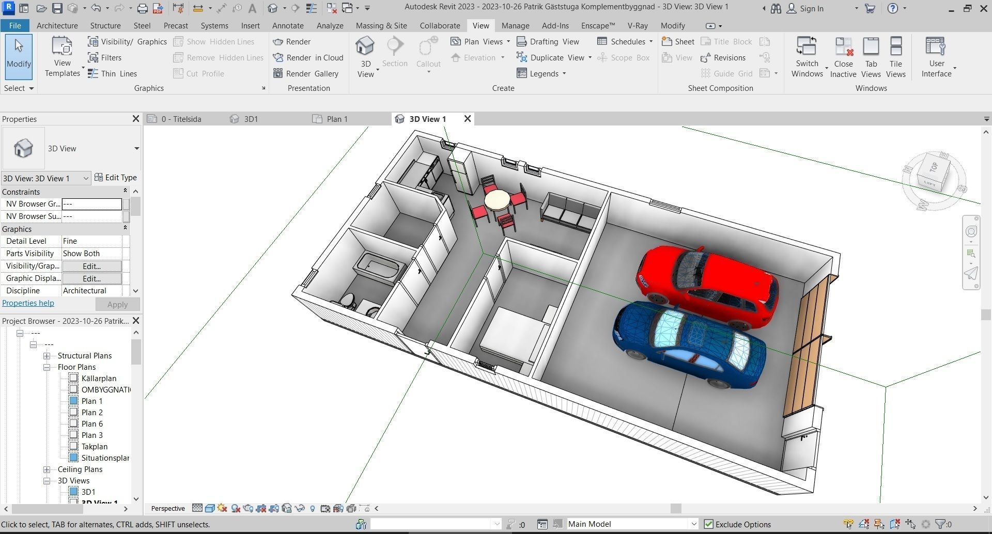Open Autodesk App Store cart icon

point(870,8)
